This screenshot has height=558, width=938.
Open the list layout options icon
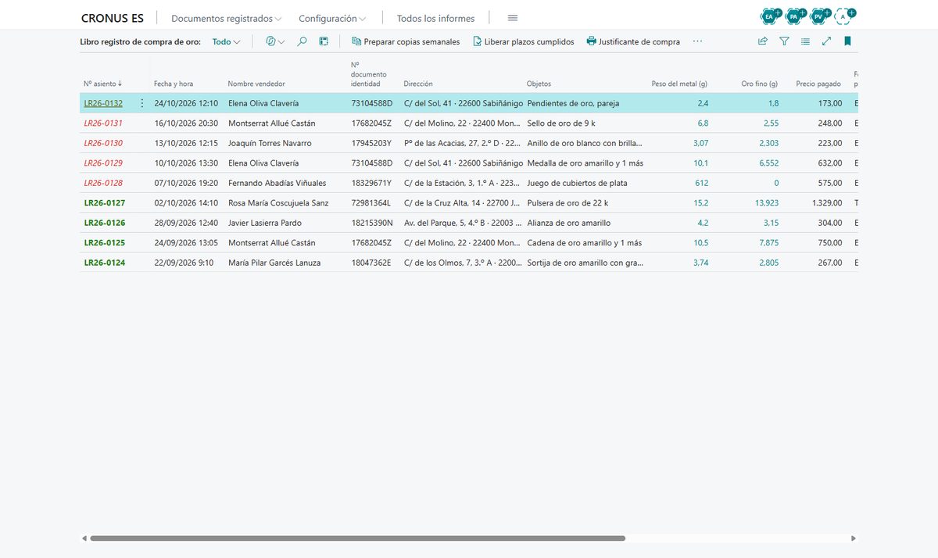pyautogui.click(x=805, y=41)
